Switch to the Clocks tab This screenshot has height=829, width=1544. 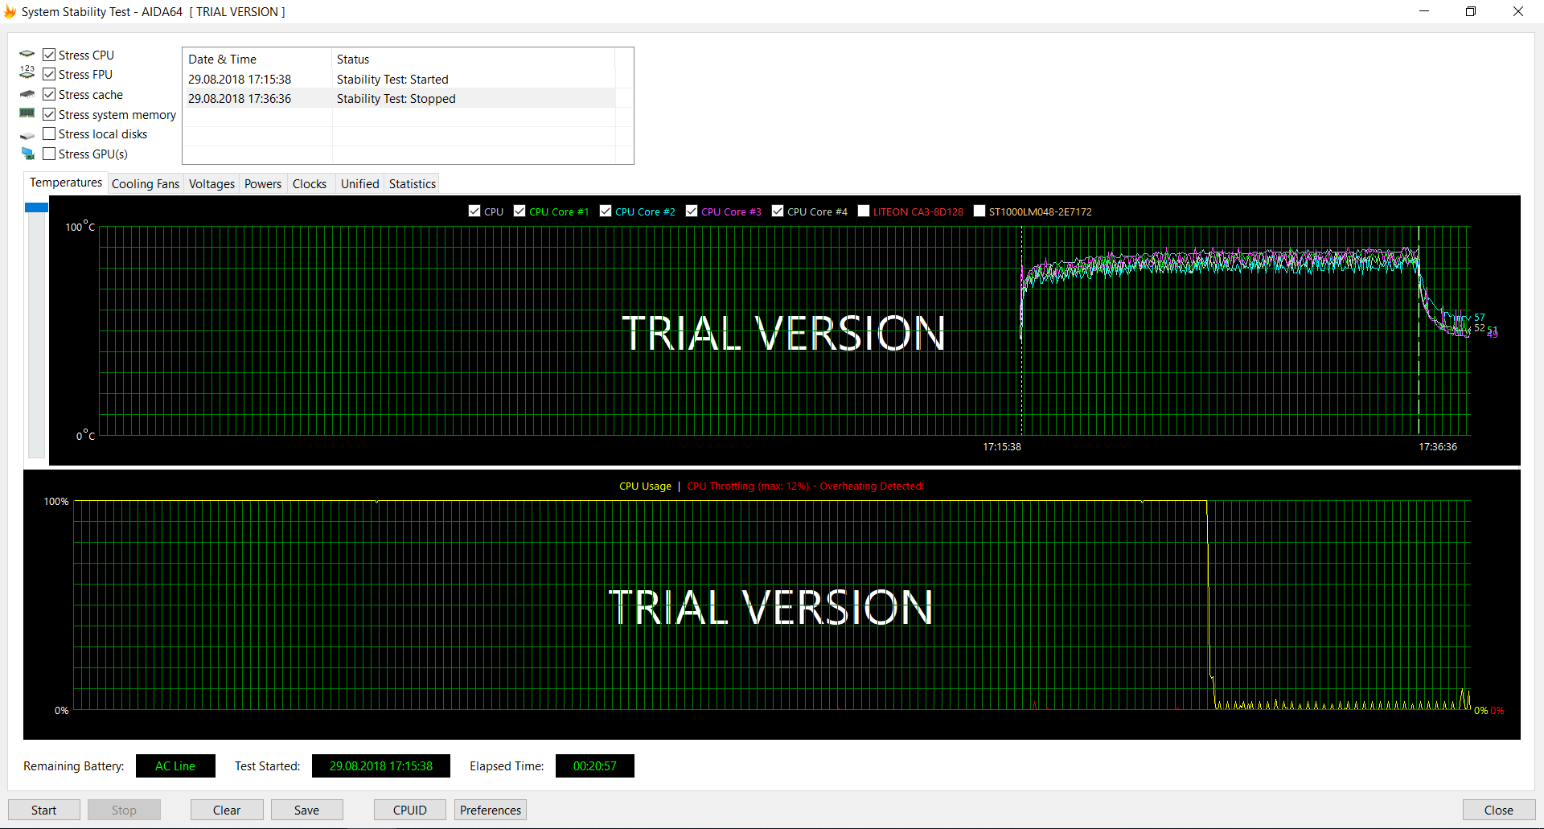coord(310,183)
